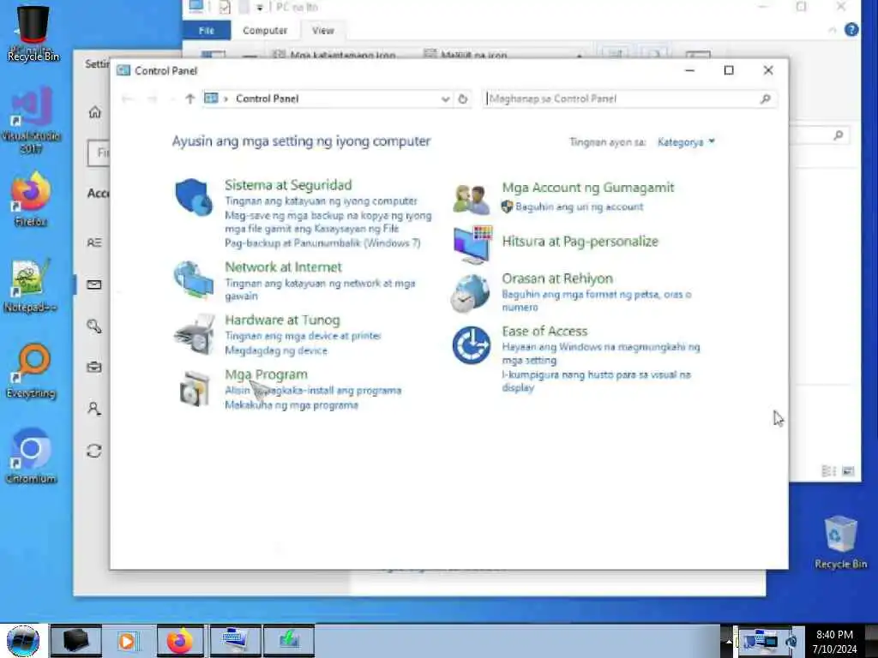878x658 pixels.
Task: Click Baguhin ang mga format ng petsa
Action: [x=597, y=301]
